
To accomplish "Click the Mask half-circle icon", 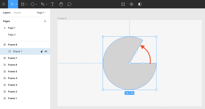I will 140,4.
